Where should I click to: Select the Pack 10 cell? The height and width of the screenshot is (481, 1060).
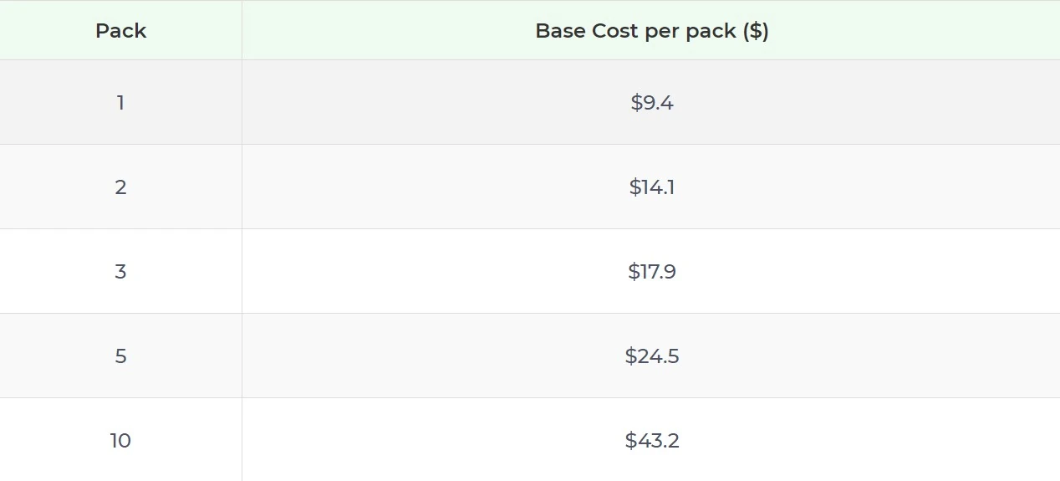click(120, 441)
